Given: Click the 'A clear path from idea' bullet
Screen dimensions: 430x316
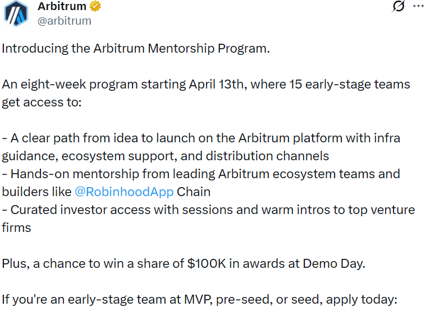Looking at the screenshot, I should pyautogui.click(x=200, y=138).
